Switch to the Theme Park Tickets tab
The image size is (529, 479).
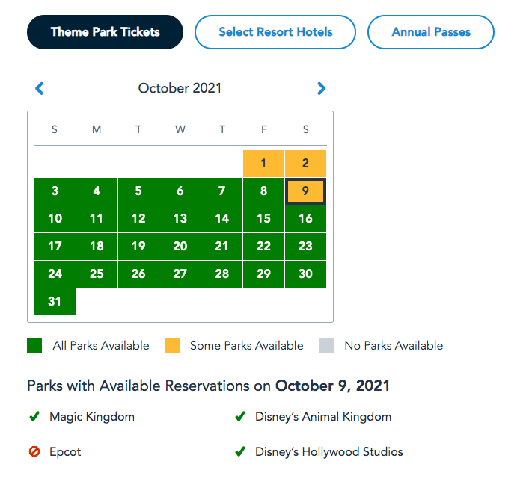click(x=105, y=32)
